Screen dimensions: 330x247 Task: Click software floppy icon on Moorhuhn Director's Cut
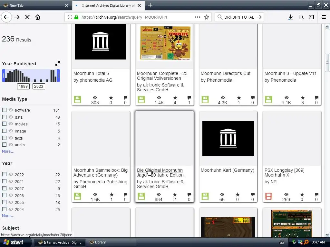click(x=205, y=100)
